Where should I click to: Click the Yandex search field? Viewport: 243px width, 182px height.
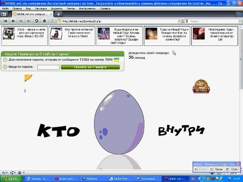pos(214,21)
